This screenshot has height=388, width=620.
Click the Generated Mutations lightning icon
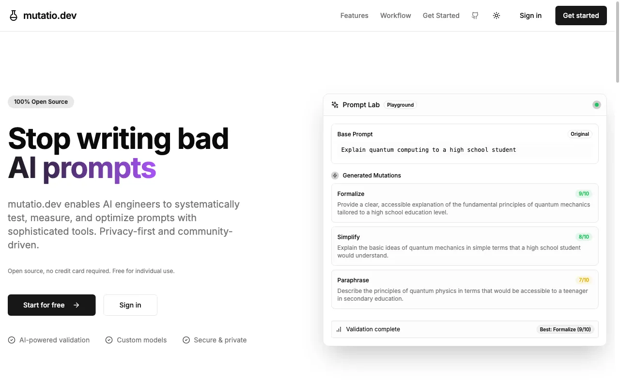click(335, 176)
